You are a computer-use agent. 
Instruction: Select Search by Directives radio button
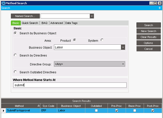(x=15, y=55)
